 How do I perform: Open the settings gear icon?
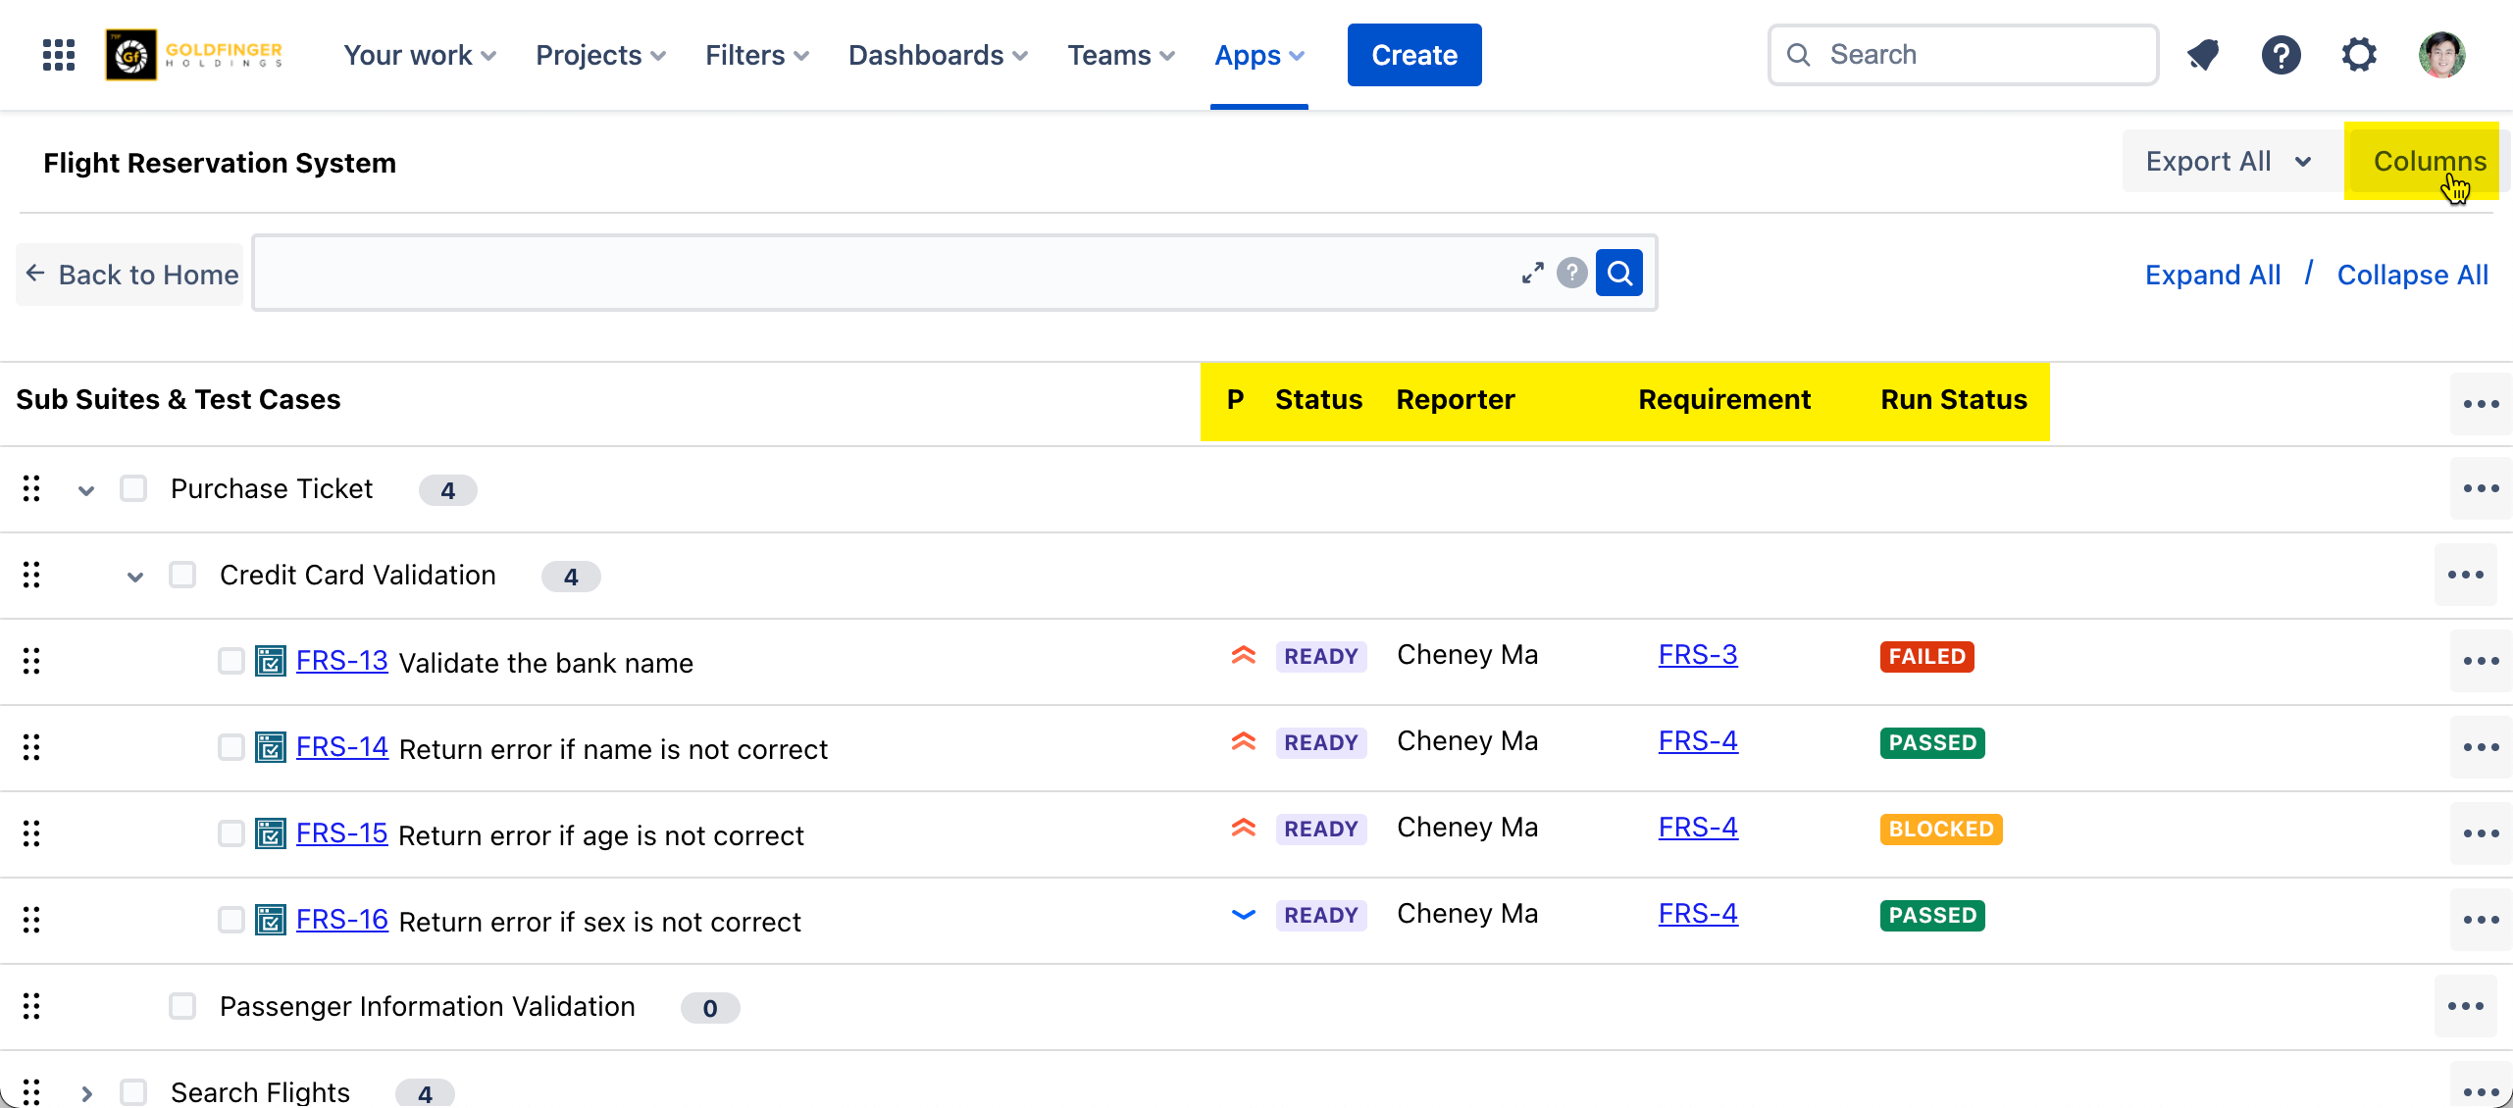point(2359,55)
